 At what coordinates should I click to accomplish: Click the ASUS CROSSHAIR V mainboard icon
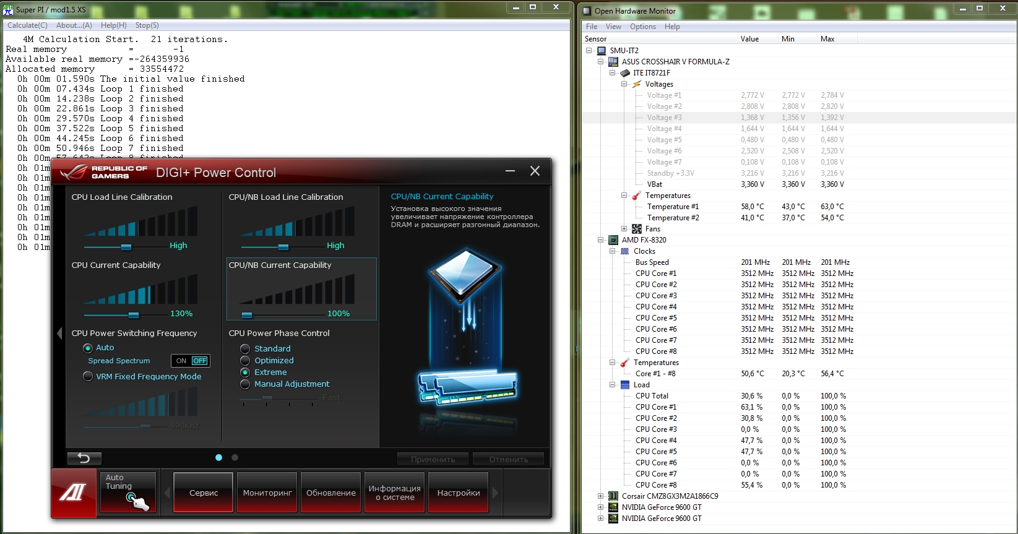[613, 62]
